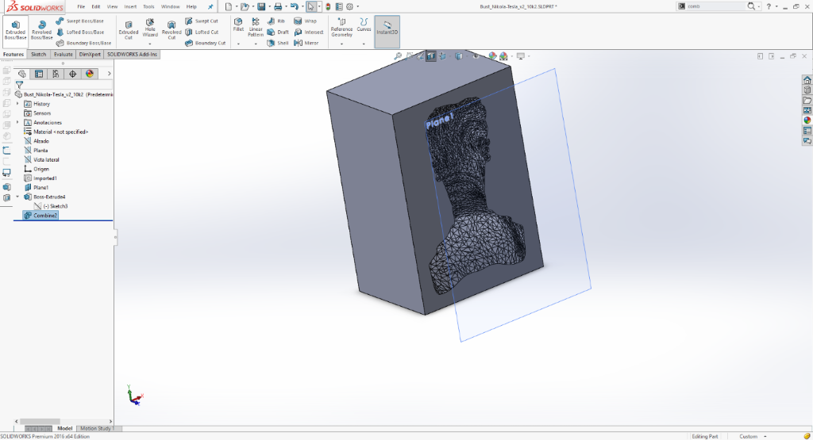
Task: Click the Intersect tool
Action: (309, 32)
